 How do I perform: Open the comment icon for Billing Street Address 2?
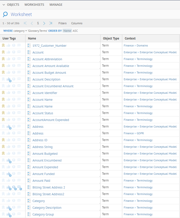point(19,187)
